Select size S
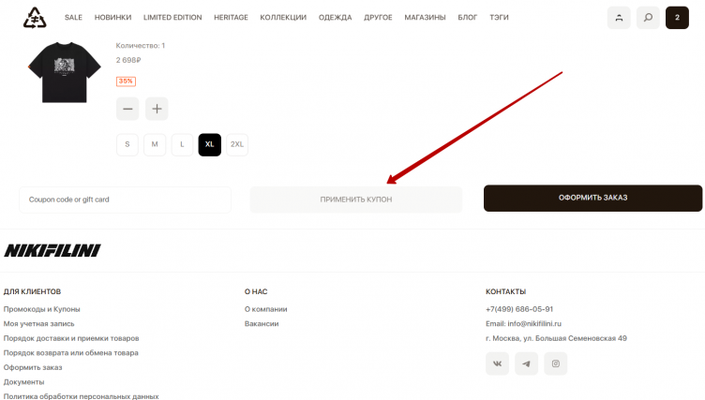The width and height of the screenshot is (705, 400). click(x=127, y=144)
